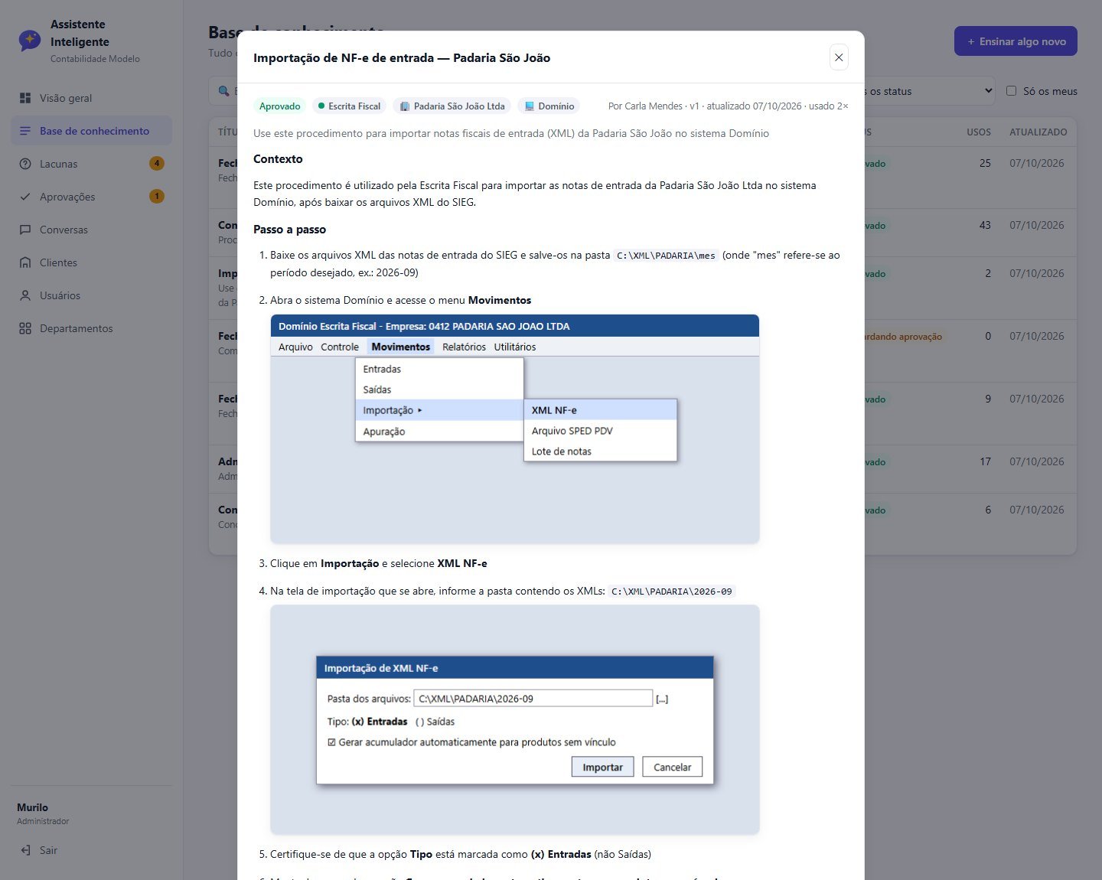
Task: Click the Lacunas badge showing 4
Action: [157, 163]
